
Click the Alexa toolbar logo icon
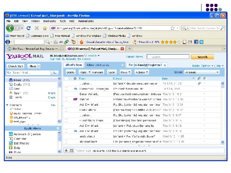8,42
